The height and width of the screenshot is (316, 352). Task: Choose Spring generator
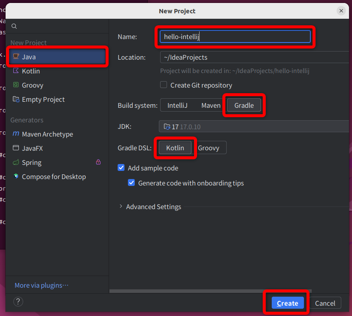pos(57,162)
